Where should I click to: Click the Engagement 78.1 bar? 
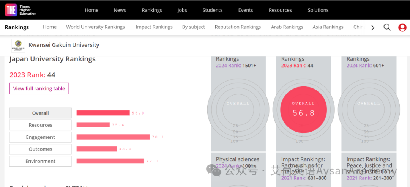coord(113,137)
